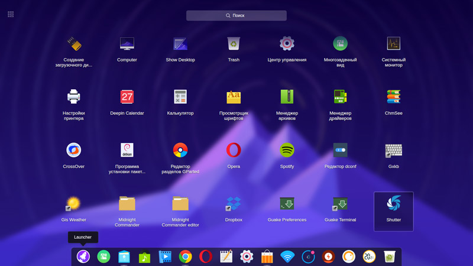Open Менеджер драйверов driver manager
This screenshot has width=473, height=266.
pos(341,97)
